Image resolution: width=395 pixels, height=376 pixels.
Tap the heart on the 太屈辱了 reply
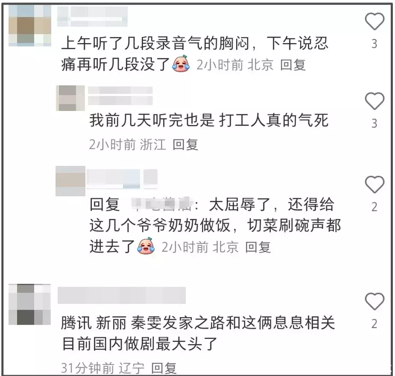coord(375,184)
